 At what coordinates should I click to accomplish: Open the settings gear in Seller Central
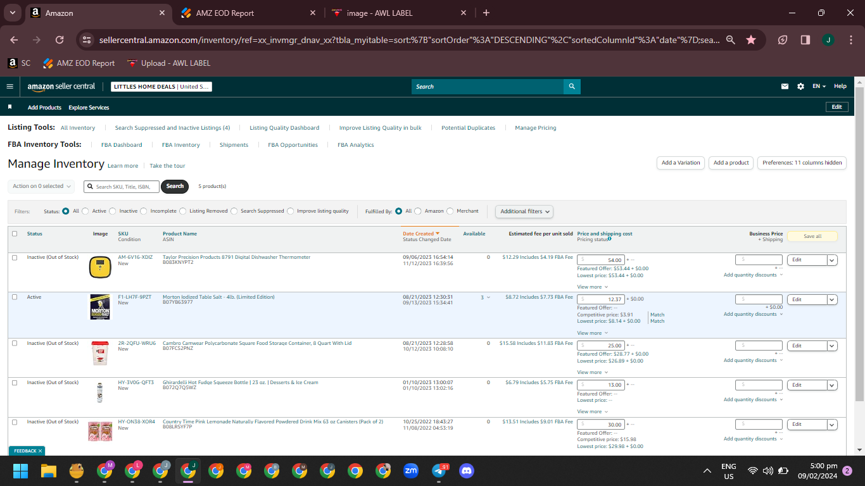[800, 87]
